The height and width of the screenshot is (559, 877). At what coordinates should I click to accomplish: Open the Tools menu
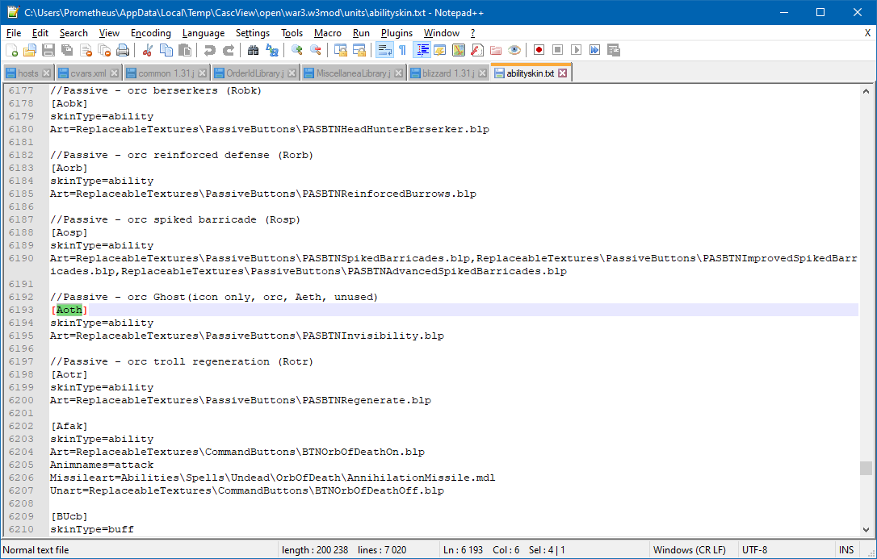[292, 33]
